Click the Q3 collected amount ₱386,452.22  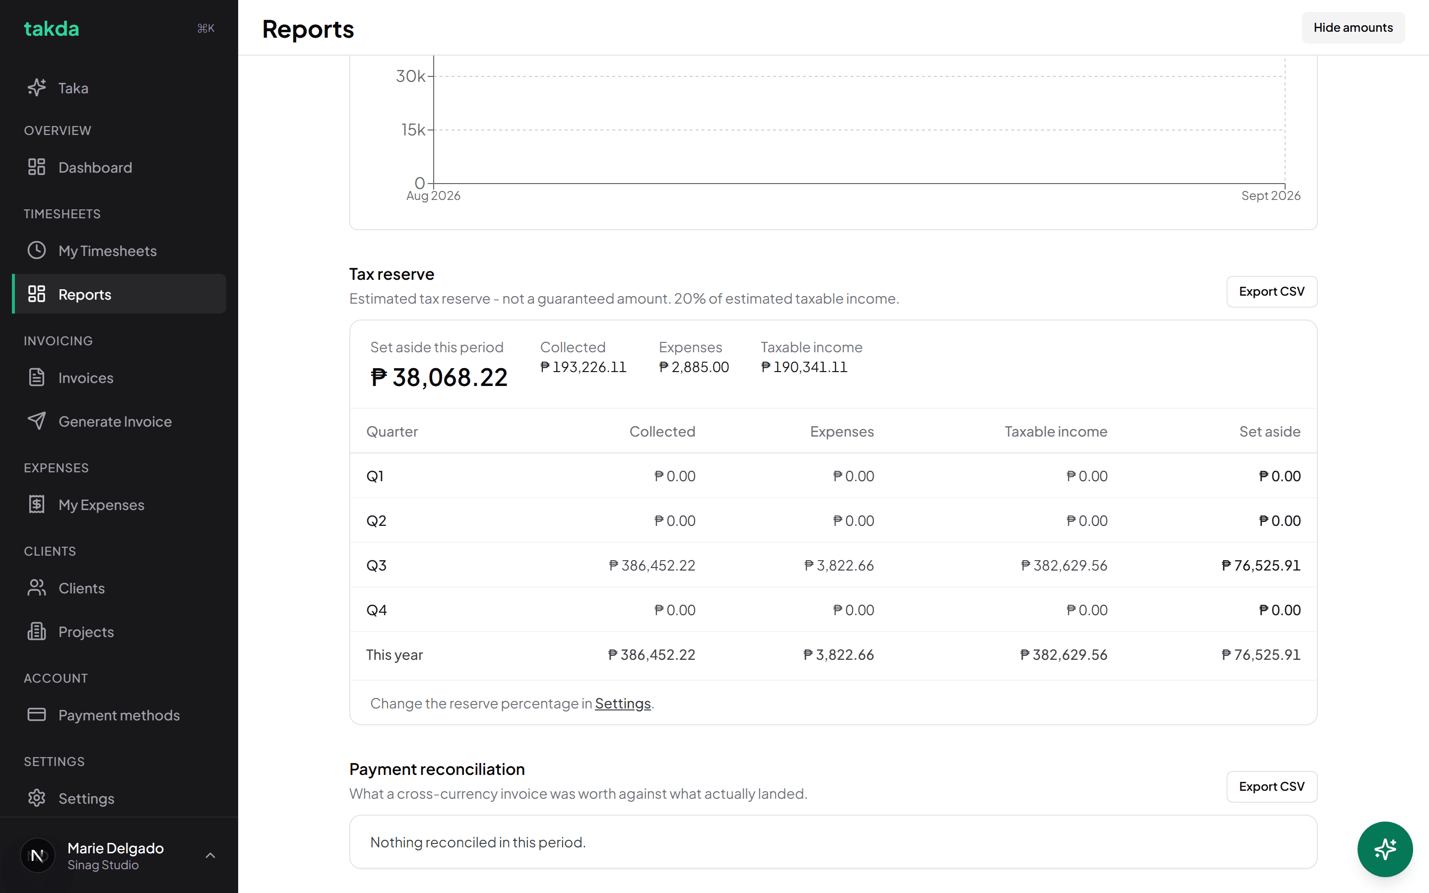(652, 565)
